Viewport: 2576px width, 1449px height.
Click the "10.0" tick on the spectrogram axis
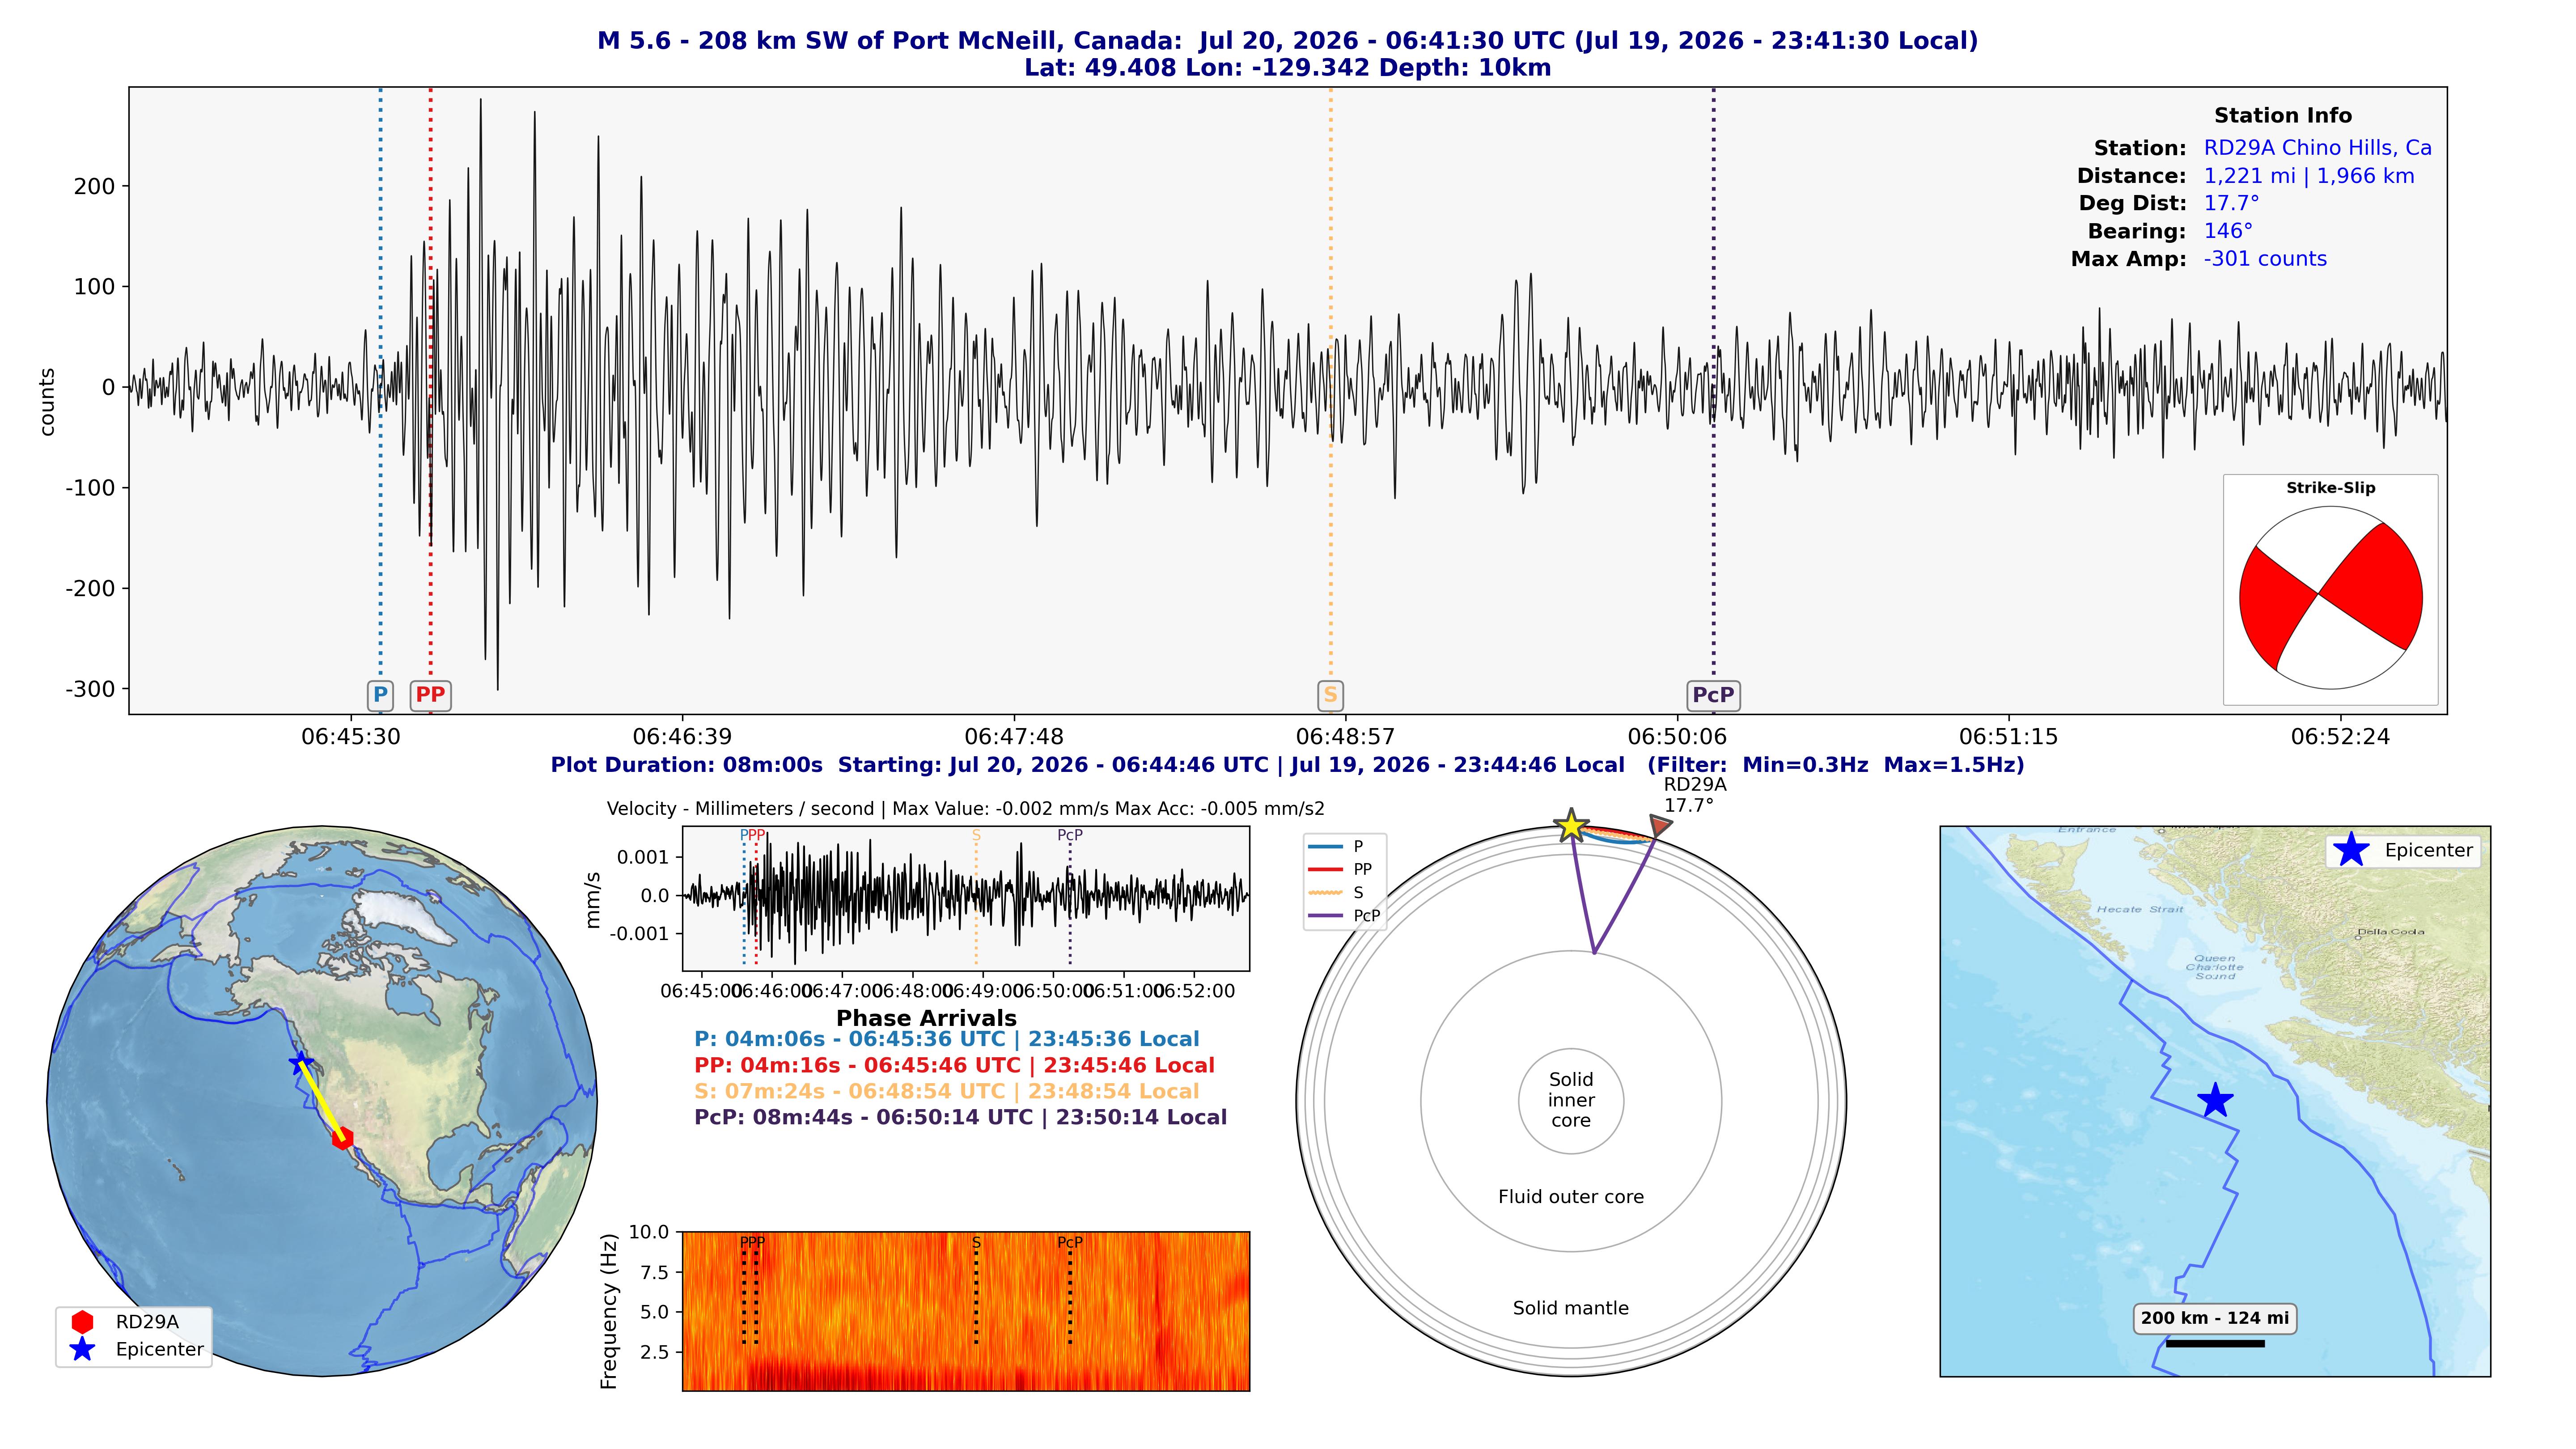pyautogui.click(x=649, y=1232)
